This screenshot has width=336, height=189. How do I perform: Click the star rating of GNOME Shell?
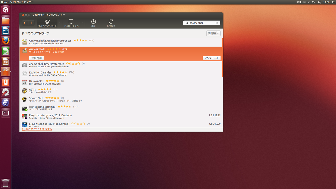(x=54, y=49)
